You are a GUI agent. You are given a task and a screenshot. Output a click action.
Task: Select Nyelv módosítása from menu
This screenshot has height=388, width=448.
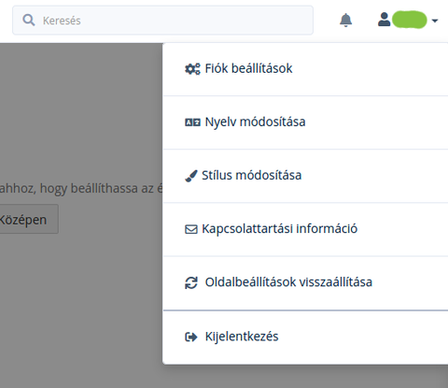[305, 122]
